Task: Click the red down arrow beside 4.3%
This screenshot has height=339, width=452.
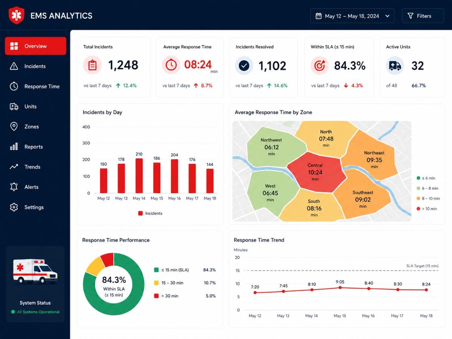Action: click(346, 86)
